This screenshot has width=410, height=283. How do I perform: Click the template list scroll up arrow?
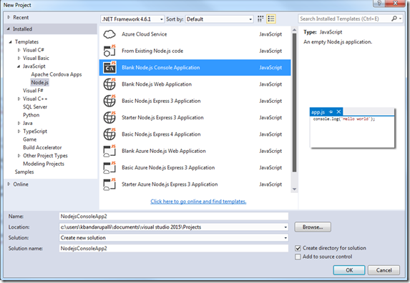(294, 30)
